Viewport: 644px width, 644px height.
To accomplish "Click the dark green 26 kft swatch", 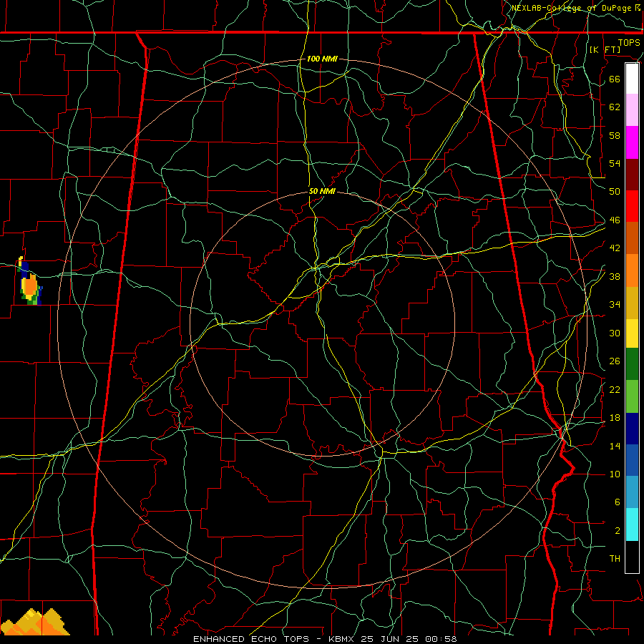I will [x=632, y=364].
